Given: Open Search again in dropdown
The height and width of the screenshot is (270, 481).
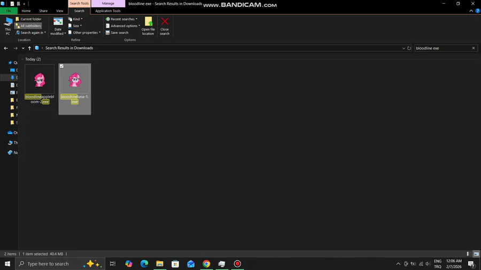Looking at the screenshot, I should (30, 33).
